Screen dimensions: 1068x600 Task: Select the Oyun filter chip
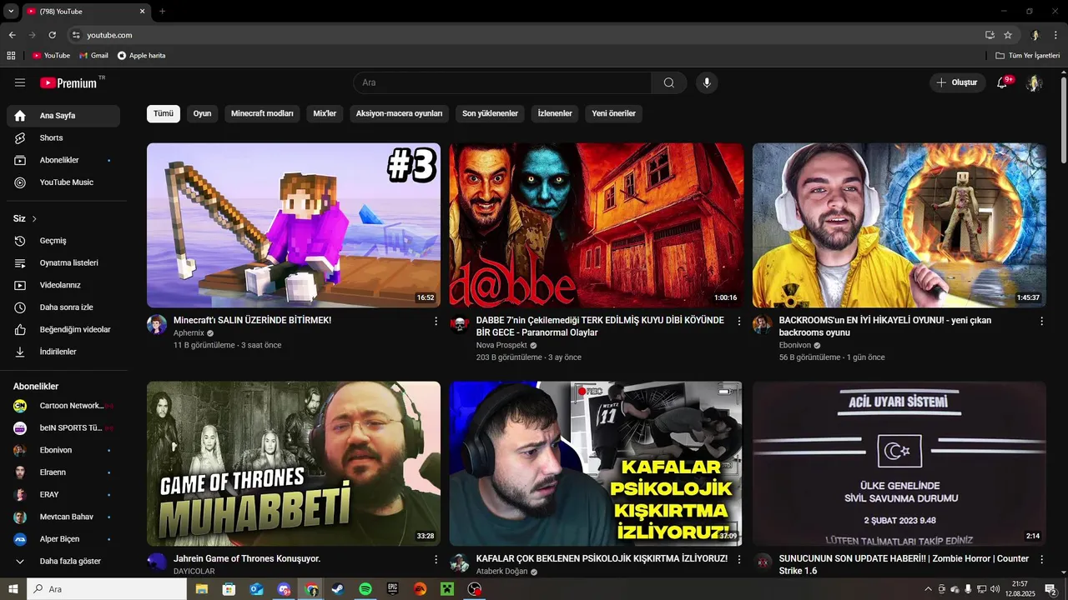pyautogui.click(x=203, y=113)
